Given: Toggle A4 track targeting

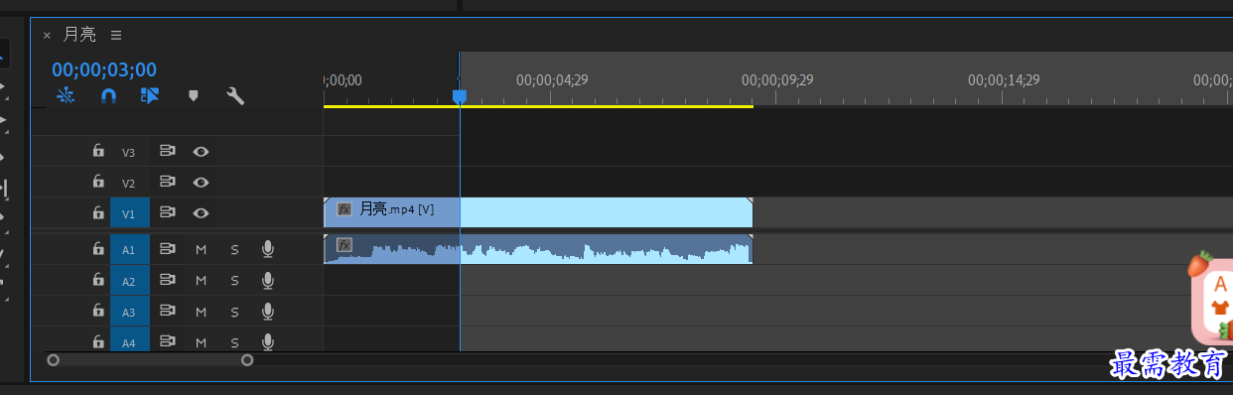Looking at the screenshot, I should [x=129, y=340].
